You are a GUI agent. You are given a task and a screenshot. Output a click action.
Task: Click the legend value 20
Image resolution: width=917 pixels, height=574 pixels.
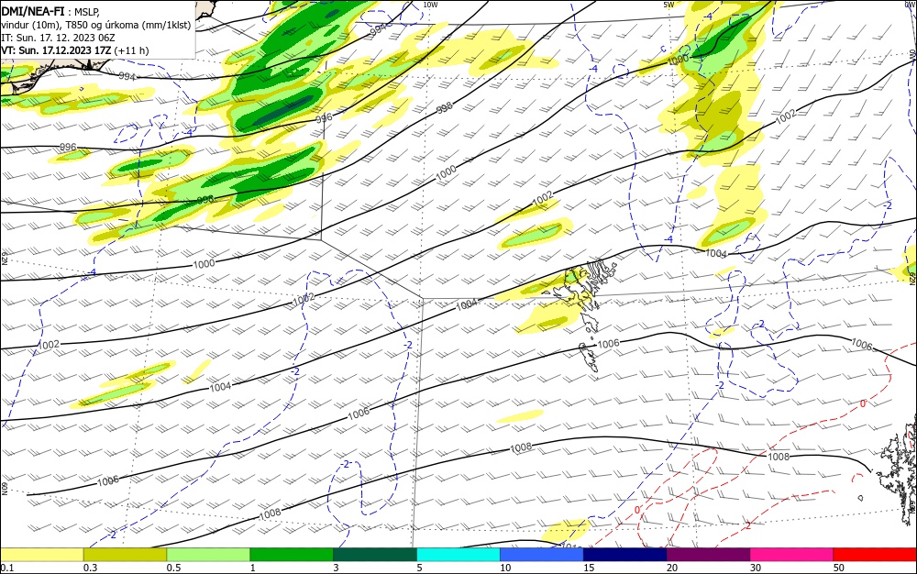[x=672, y=568]
